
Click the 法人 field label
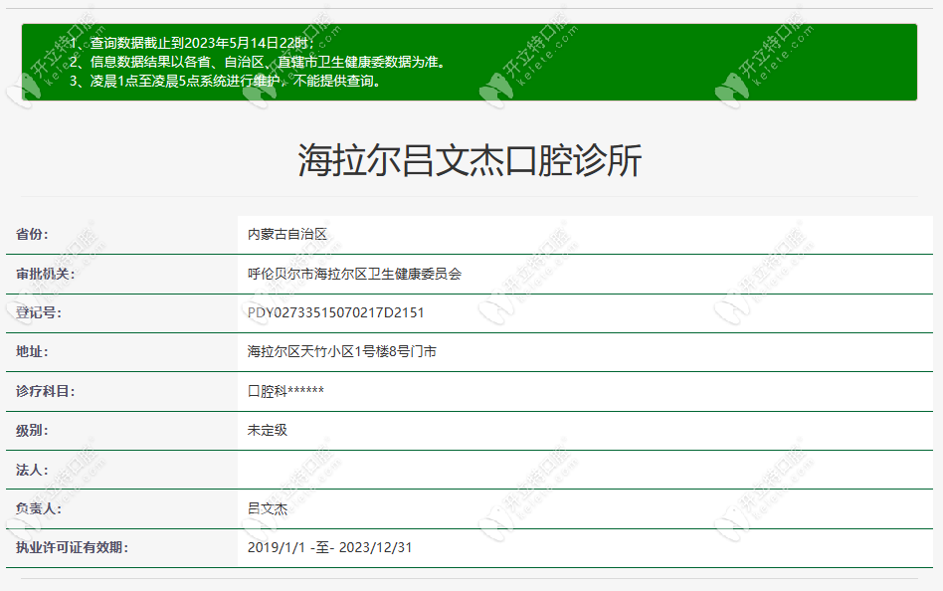point(32,470)
